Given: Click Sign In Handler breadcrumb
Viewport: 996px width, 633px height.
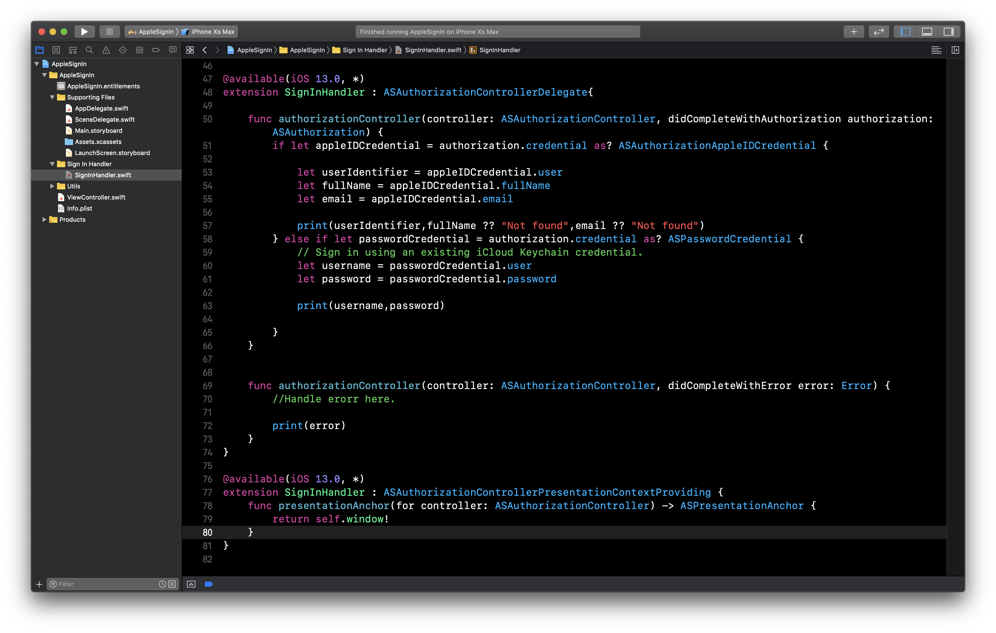Looking at the screenshot, I should tap(360, 50).
